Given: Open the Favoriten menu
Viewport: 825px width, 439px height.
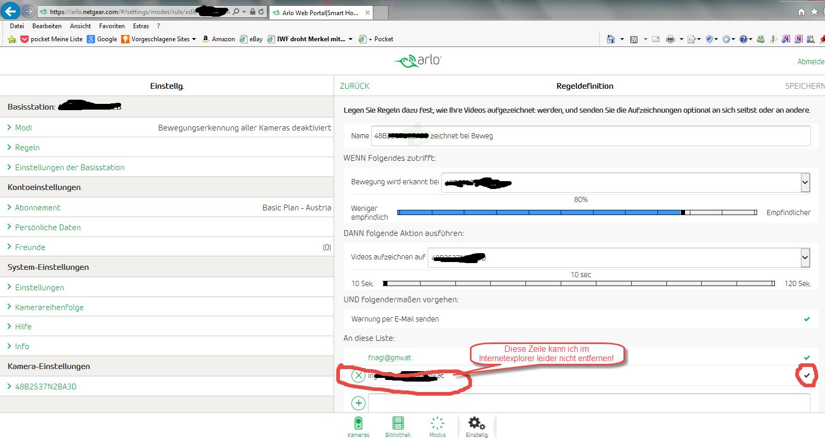Looking at the screenshot, I should pos(112,26).
